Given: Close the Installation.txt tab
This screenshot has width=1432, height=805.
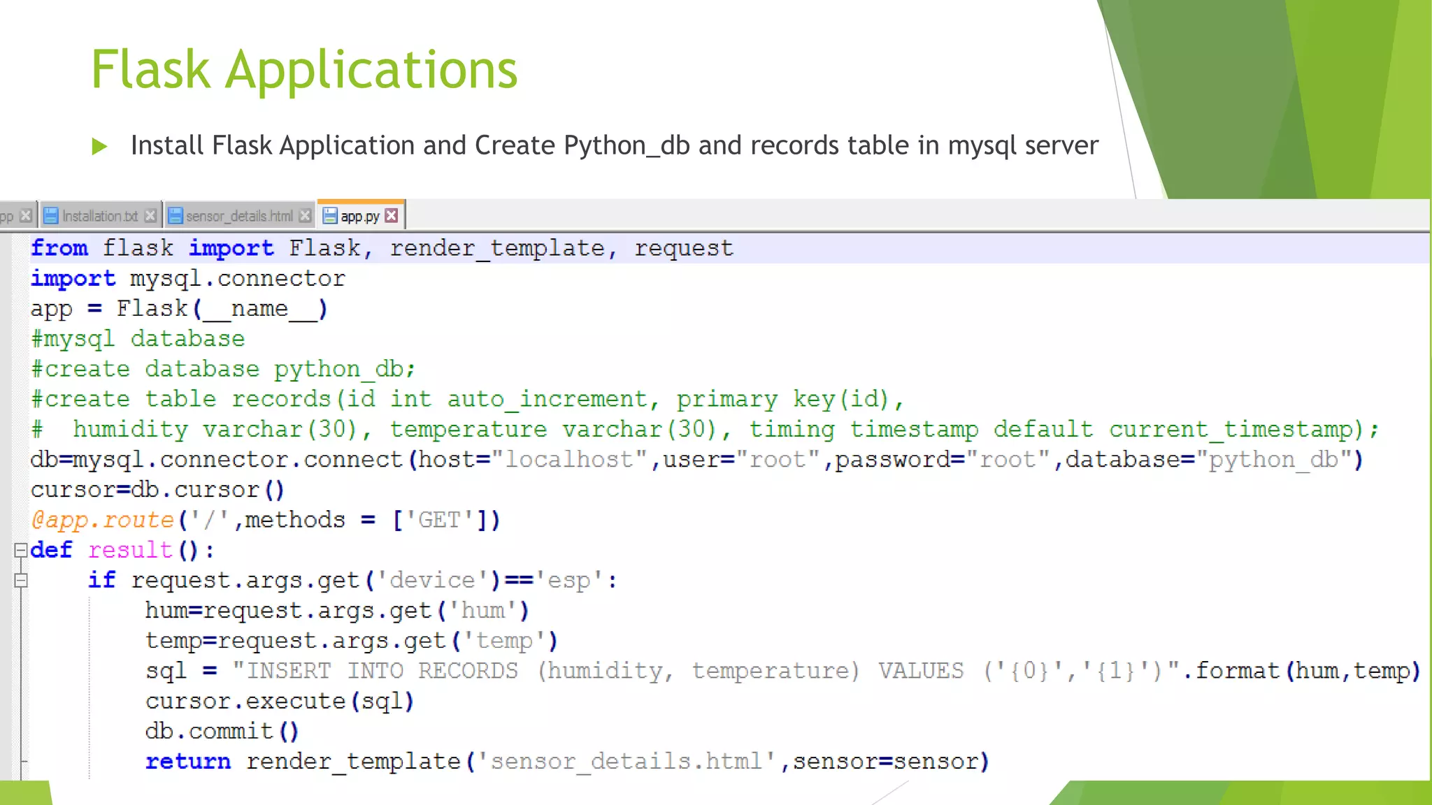Looking at the screenshot, I should point(150,215).
